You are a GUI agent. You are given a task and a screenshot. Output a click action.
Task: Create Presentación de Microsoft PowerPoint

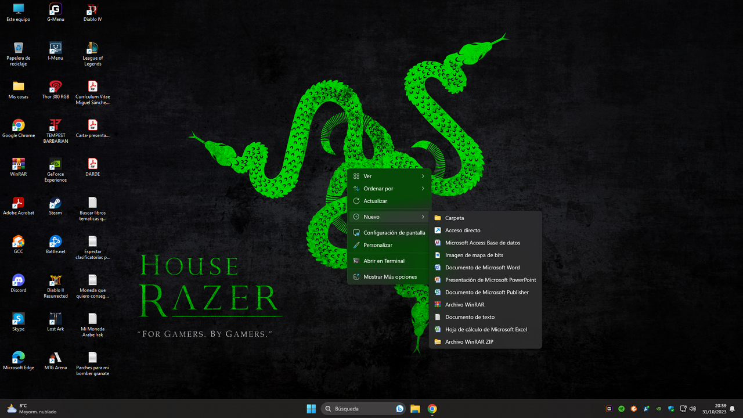tap(485, 280)
